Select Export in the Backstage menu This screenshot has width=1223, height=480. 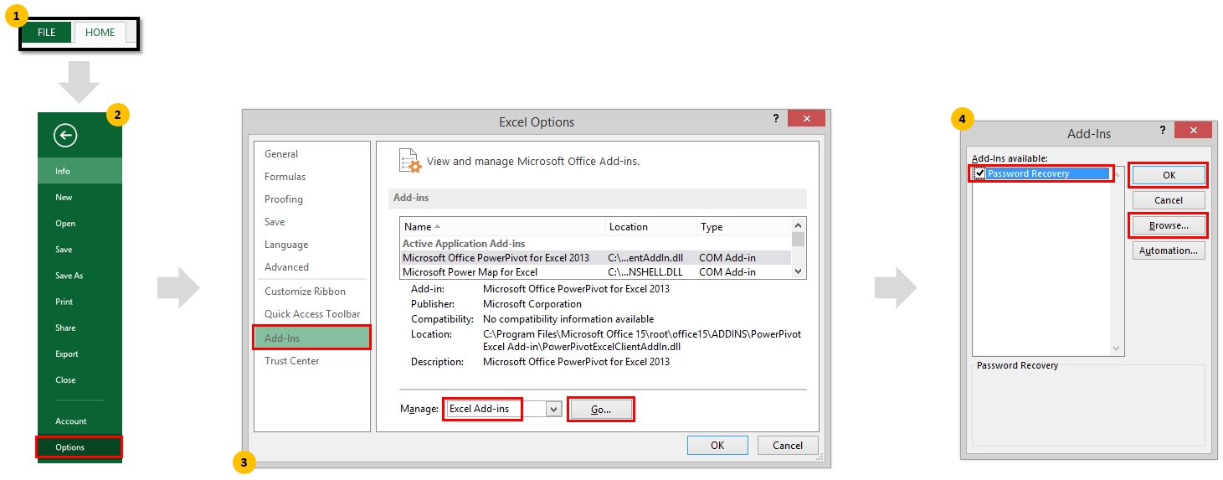(x=80, y=354)
